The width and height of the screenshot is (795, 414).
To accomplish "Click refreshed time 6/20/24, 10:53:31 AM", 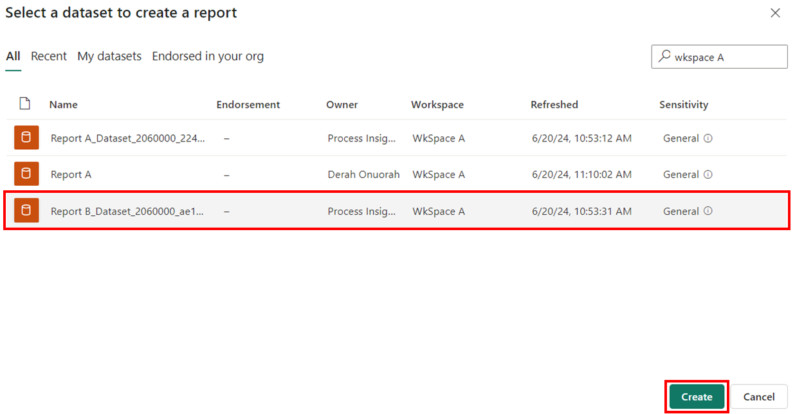I will tap(581, 211).
